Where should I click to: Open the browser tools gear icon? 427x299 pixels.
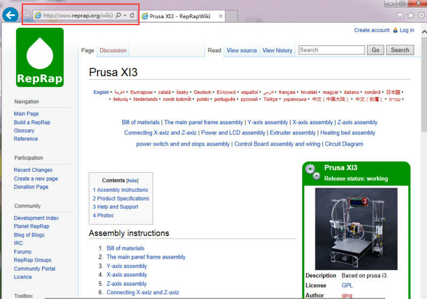pos(421,15)
